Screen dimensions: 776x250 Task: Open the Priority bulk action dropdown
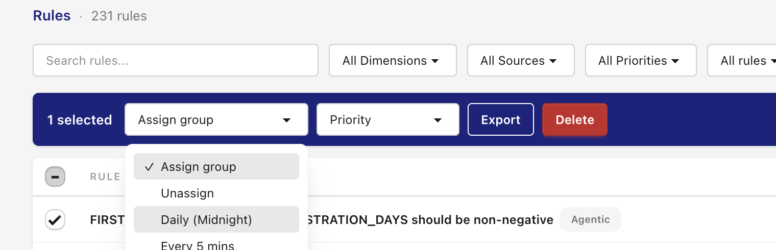click(x=388, y=120)
